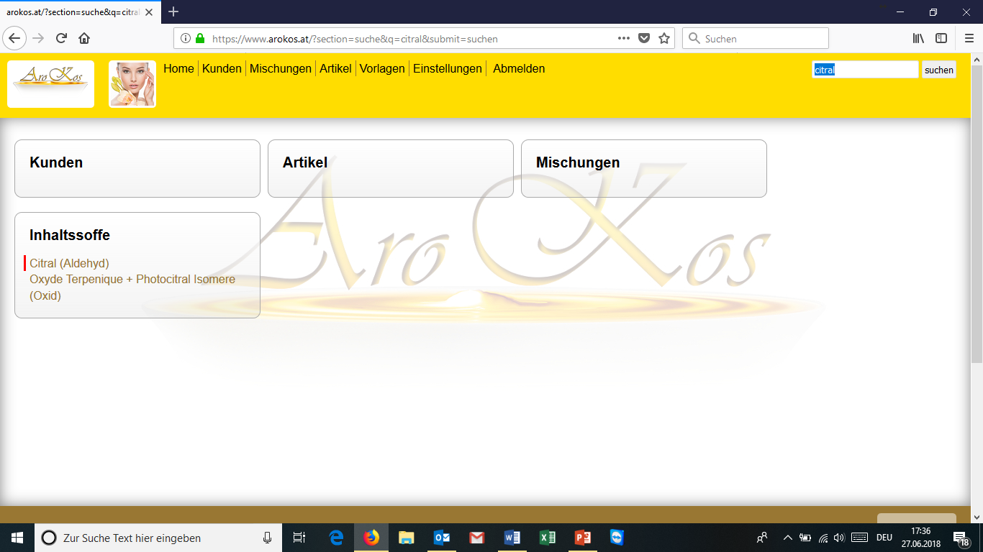This screenshot has width=983, height=552.
Task: Open the Firefox Library icon
Action: point(919,38)
